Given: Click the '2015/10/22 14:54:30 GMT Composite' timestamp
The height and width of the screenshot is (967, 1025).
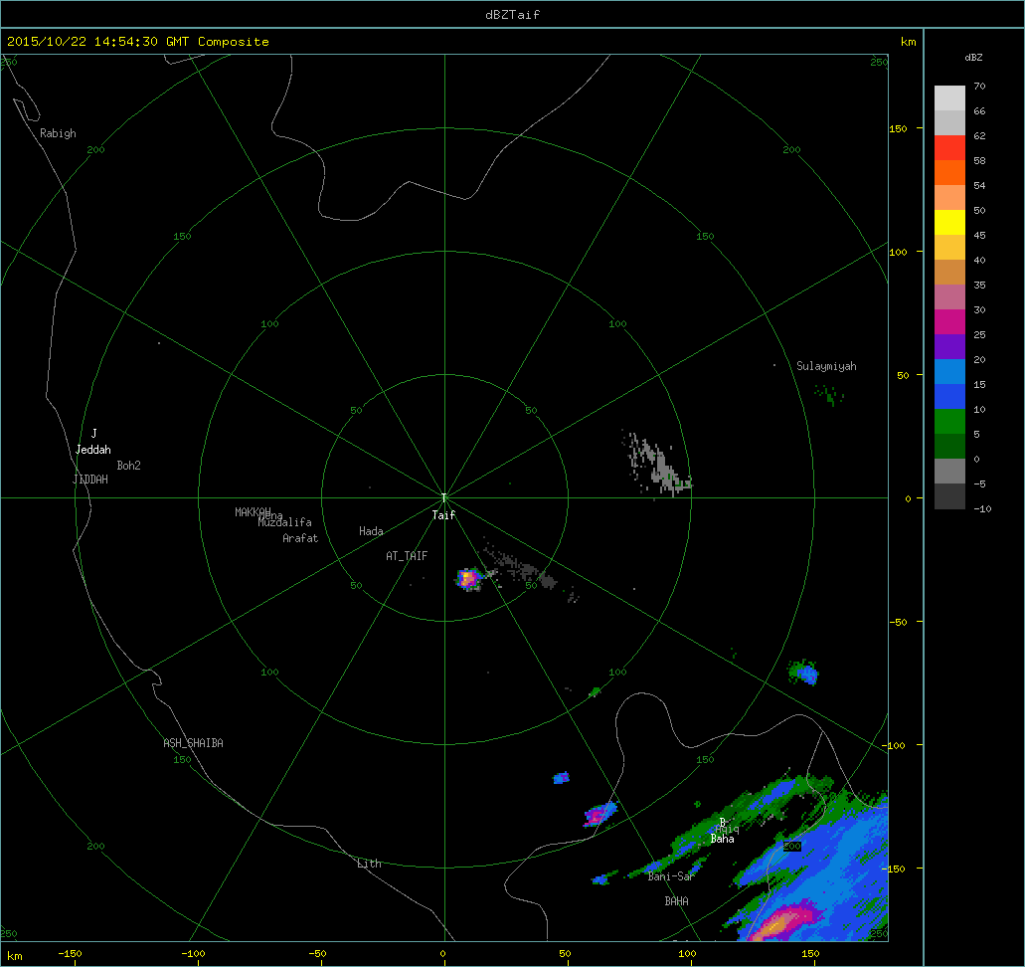Looking at the screenshot, I should pyautogui.click(x=138, y=42).
